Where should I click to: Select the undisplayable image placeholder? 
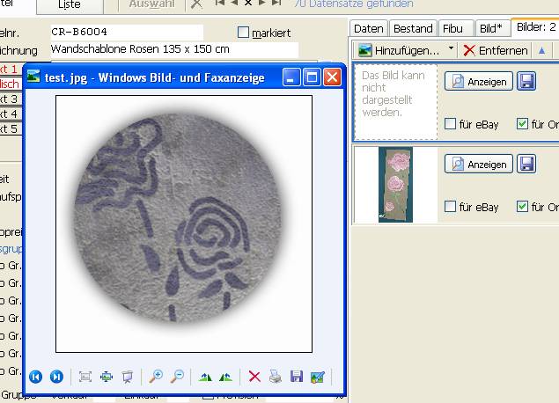tap(396, 102)
